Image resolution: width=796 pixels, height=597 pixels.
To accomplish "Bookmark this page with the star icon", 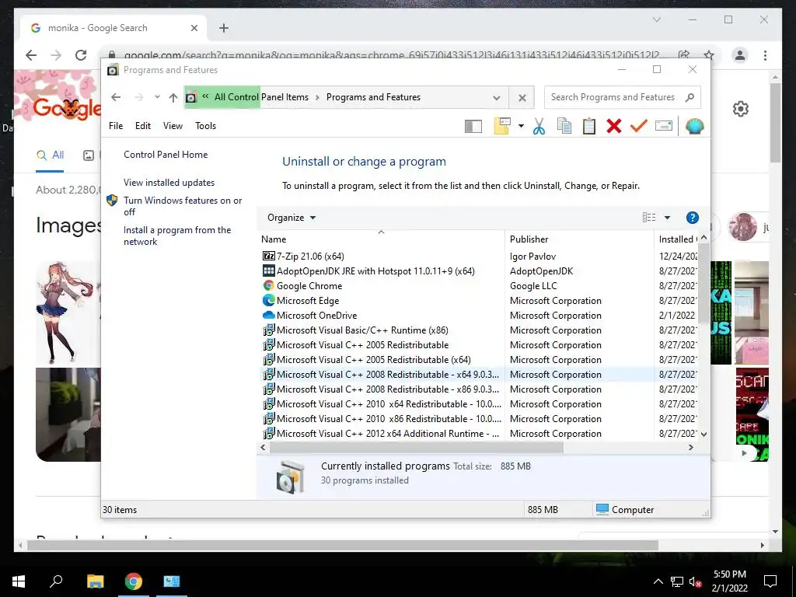I will [709, 55].
